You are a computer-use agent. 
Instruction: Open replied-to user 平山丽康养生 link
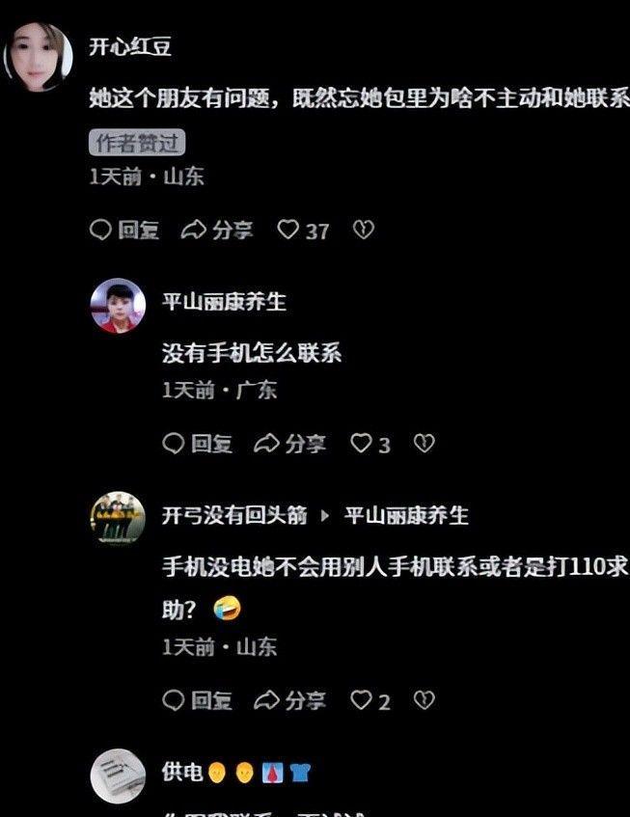click(x=406, y=515)
